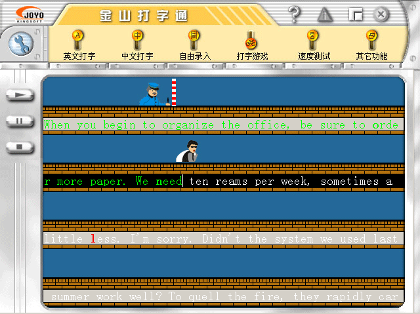
Task: Click the red letter in 'less'
Action: click(x=93, y=239)
